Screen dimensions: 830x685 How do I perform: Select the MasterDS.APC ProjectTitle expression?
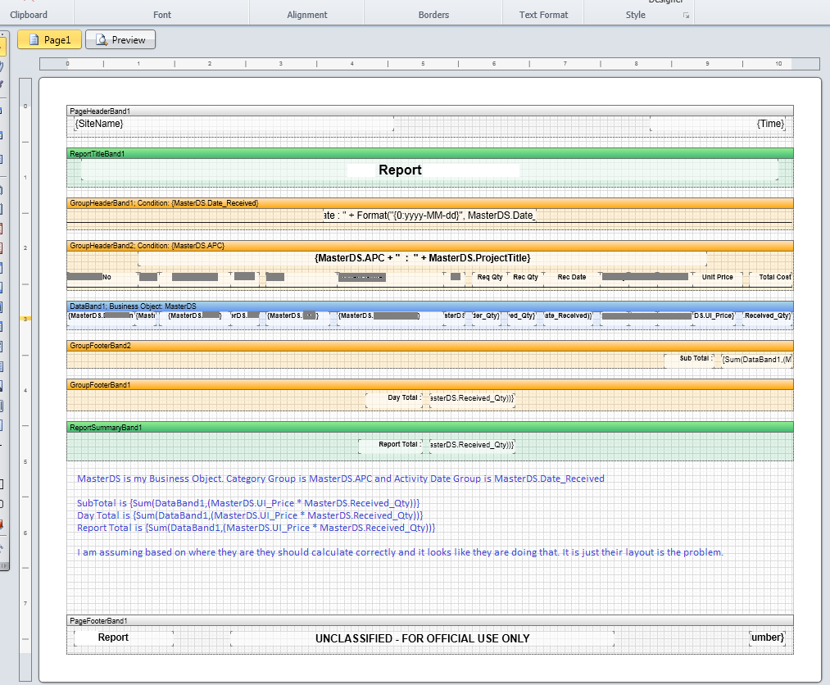tap(423, 258)
